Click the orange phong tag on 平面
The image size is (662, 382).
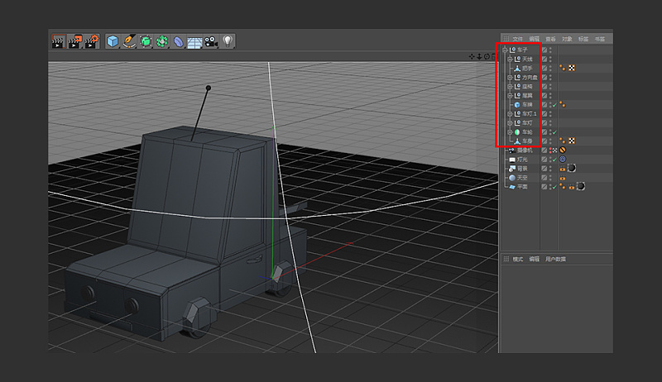click(563, 186)
